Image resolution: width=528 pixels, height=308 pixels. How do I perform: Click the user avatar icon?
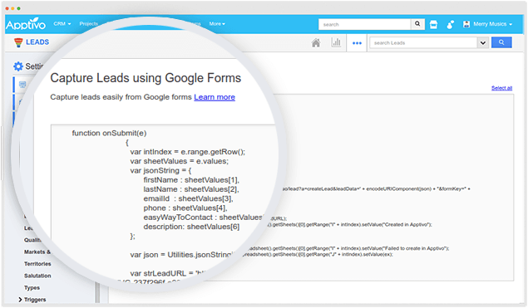[x=466, y=24]
